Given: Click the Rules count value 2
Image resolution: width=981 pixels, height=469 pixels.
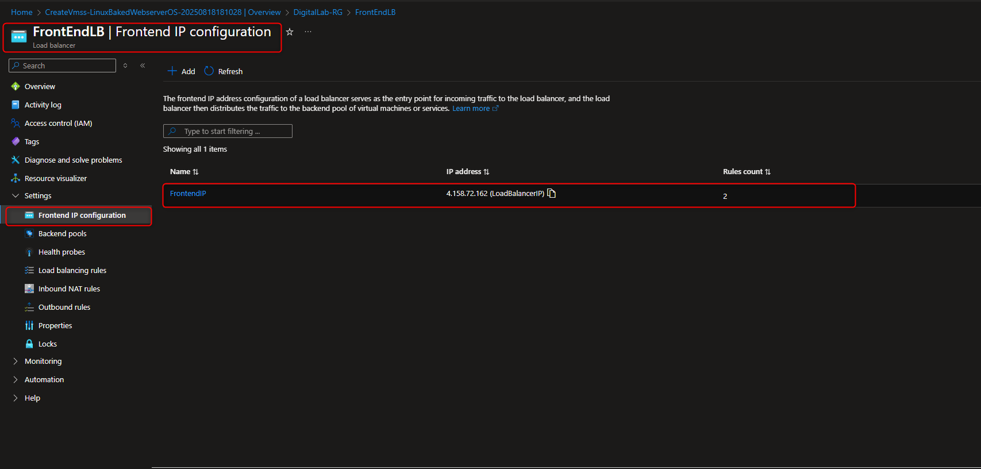Looking at the screenshot, I should (x=725, y=196).
